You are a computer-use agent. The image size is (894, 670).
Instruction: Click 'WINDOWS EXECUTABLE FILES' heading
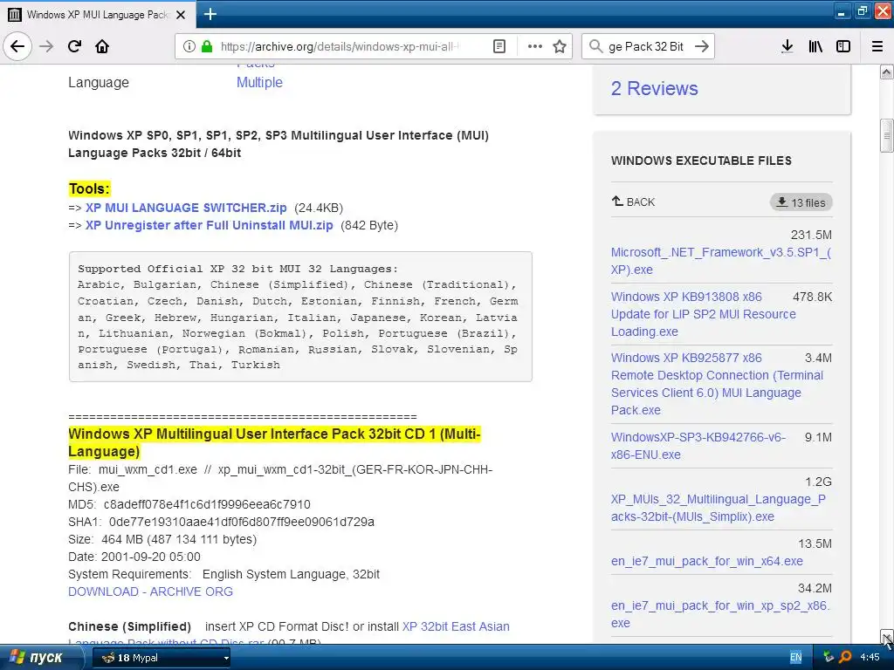[x=701, y=161]
